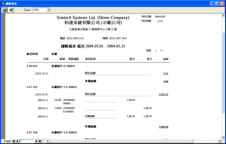The height and width of the screenshot is (144, 226).
Task: Click the phone number (852) 2958 0311
Action: pyautogui.click(x=75, y=38)
